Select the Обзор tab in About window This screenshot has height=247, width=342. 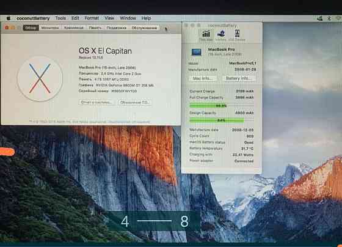click(x=31, y=28)
